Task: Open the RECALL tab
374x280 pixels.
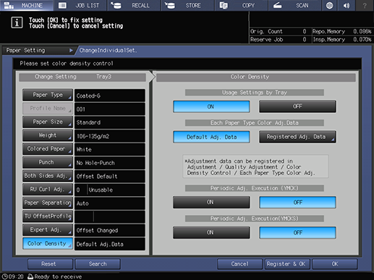Action: point(134,5)
